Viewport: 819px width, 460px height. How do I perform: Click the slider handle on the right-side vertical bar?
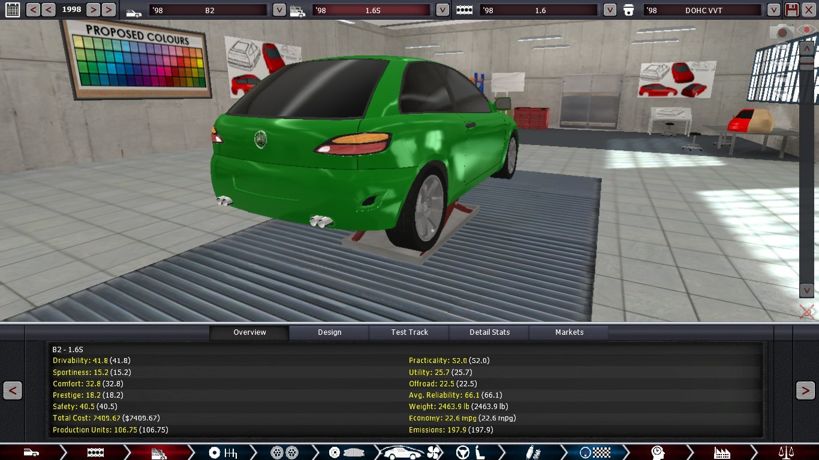click(x=806, y=63)
